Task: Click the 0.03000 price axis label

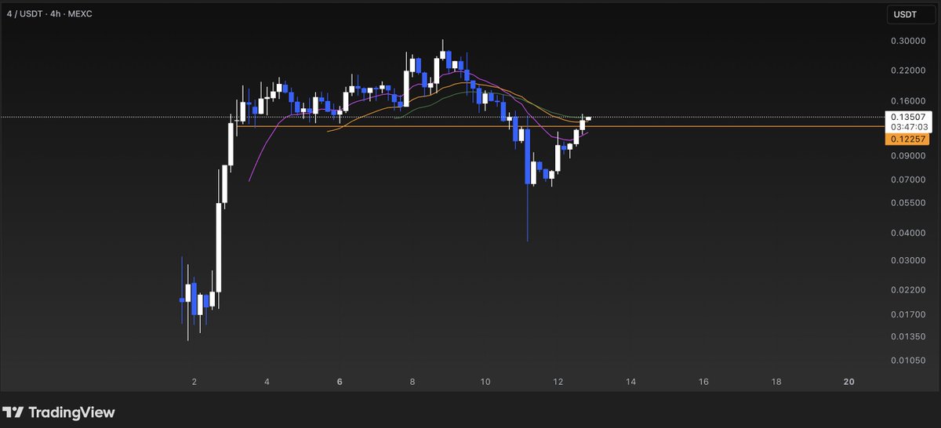Action: click(x=908, y=260)
